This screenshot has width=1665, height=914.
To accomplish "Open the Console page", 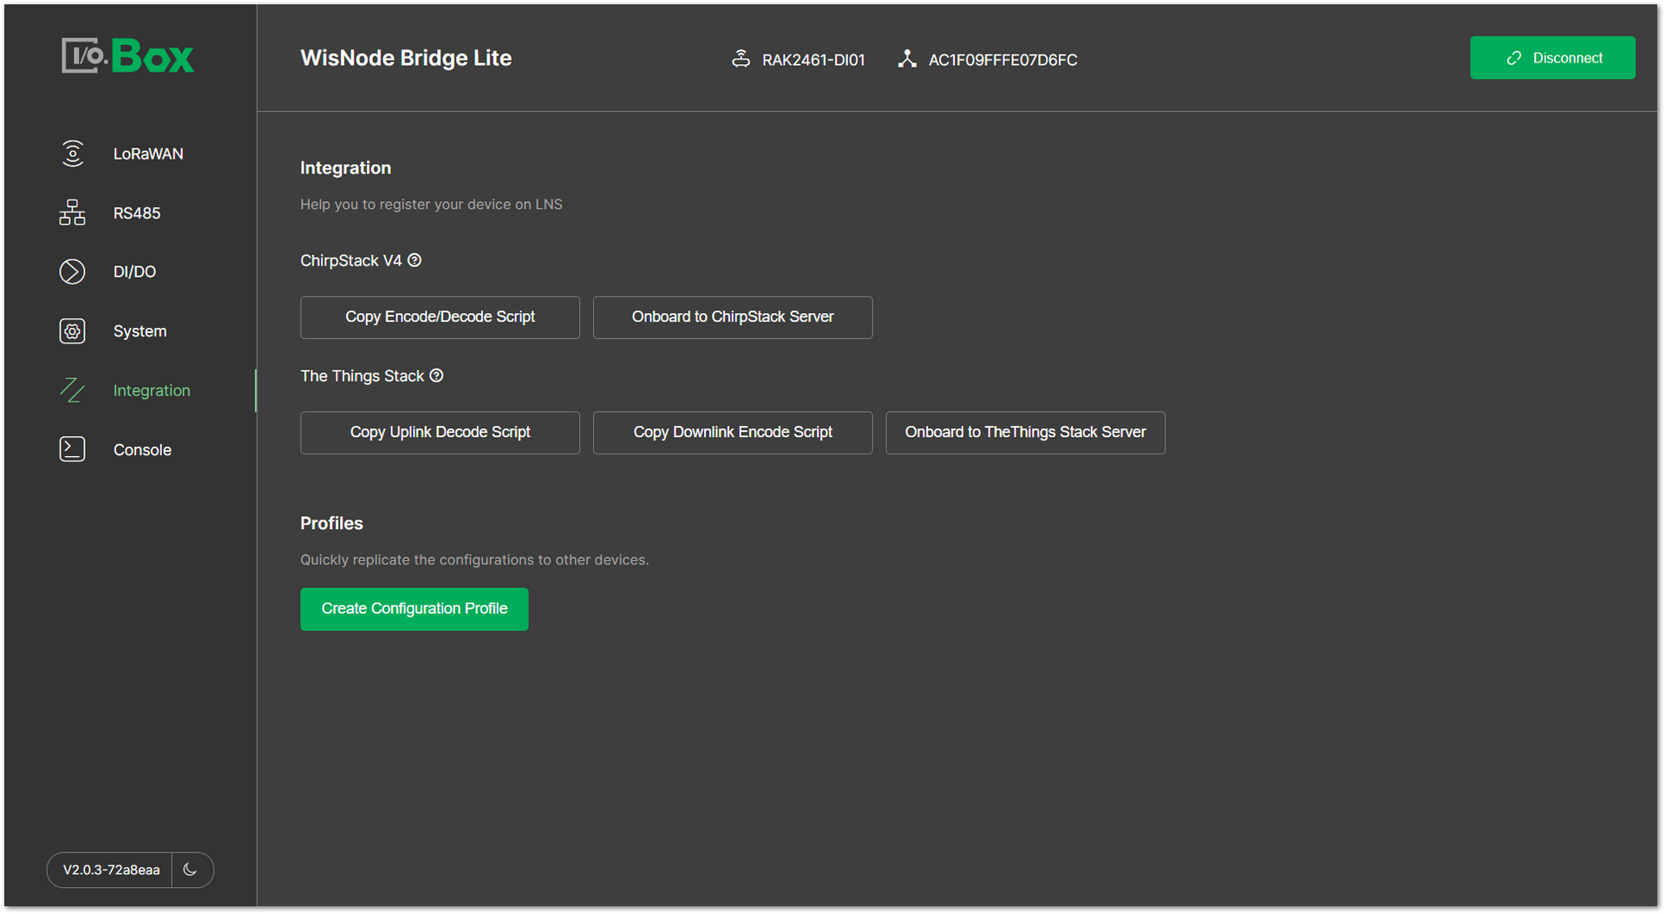I will (x=142, y=449).
